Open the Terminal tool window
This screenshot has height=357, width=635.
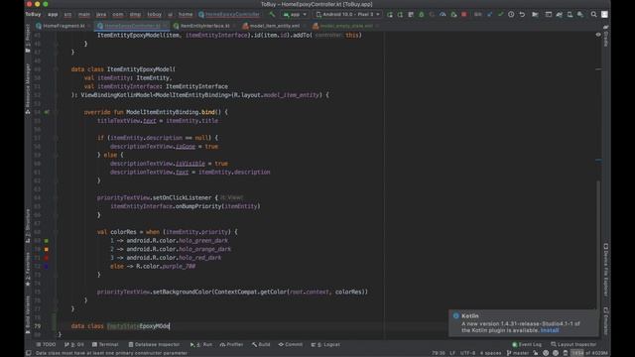(x=105, y=344)
